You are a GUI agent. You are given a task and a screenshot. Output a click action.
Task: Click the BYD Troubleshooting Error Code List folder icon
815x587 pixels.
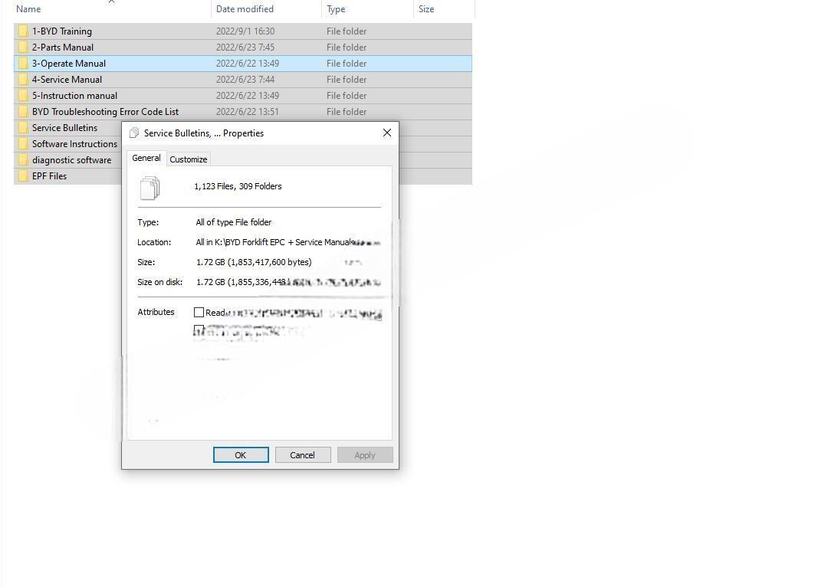23,112
